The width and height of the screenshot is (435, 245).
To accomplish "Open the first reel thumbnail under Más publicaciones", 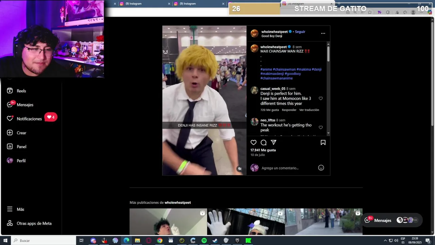I will click(168, 222).
